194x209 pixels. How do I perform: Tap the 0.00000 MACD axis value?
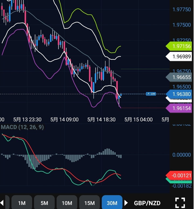click(182, 155)
